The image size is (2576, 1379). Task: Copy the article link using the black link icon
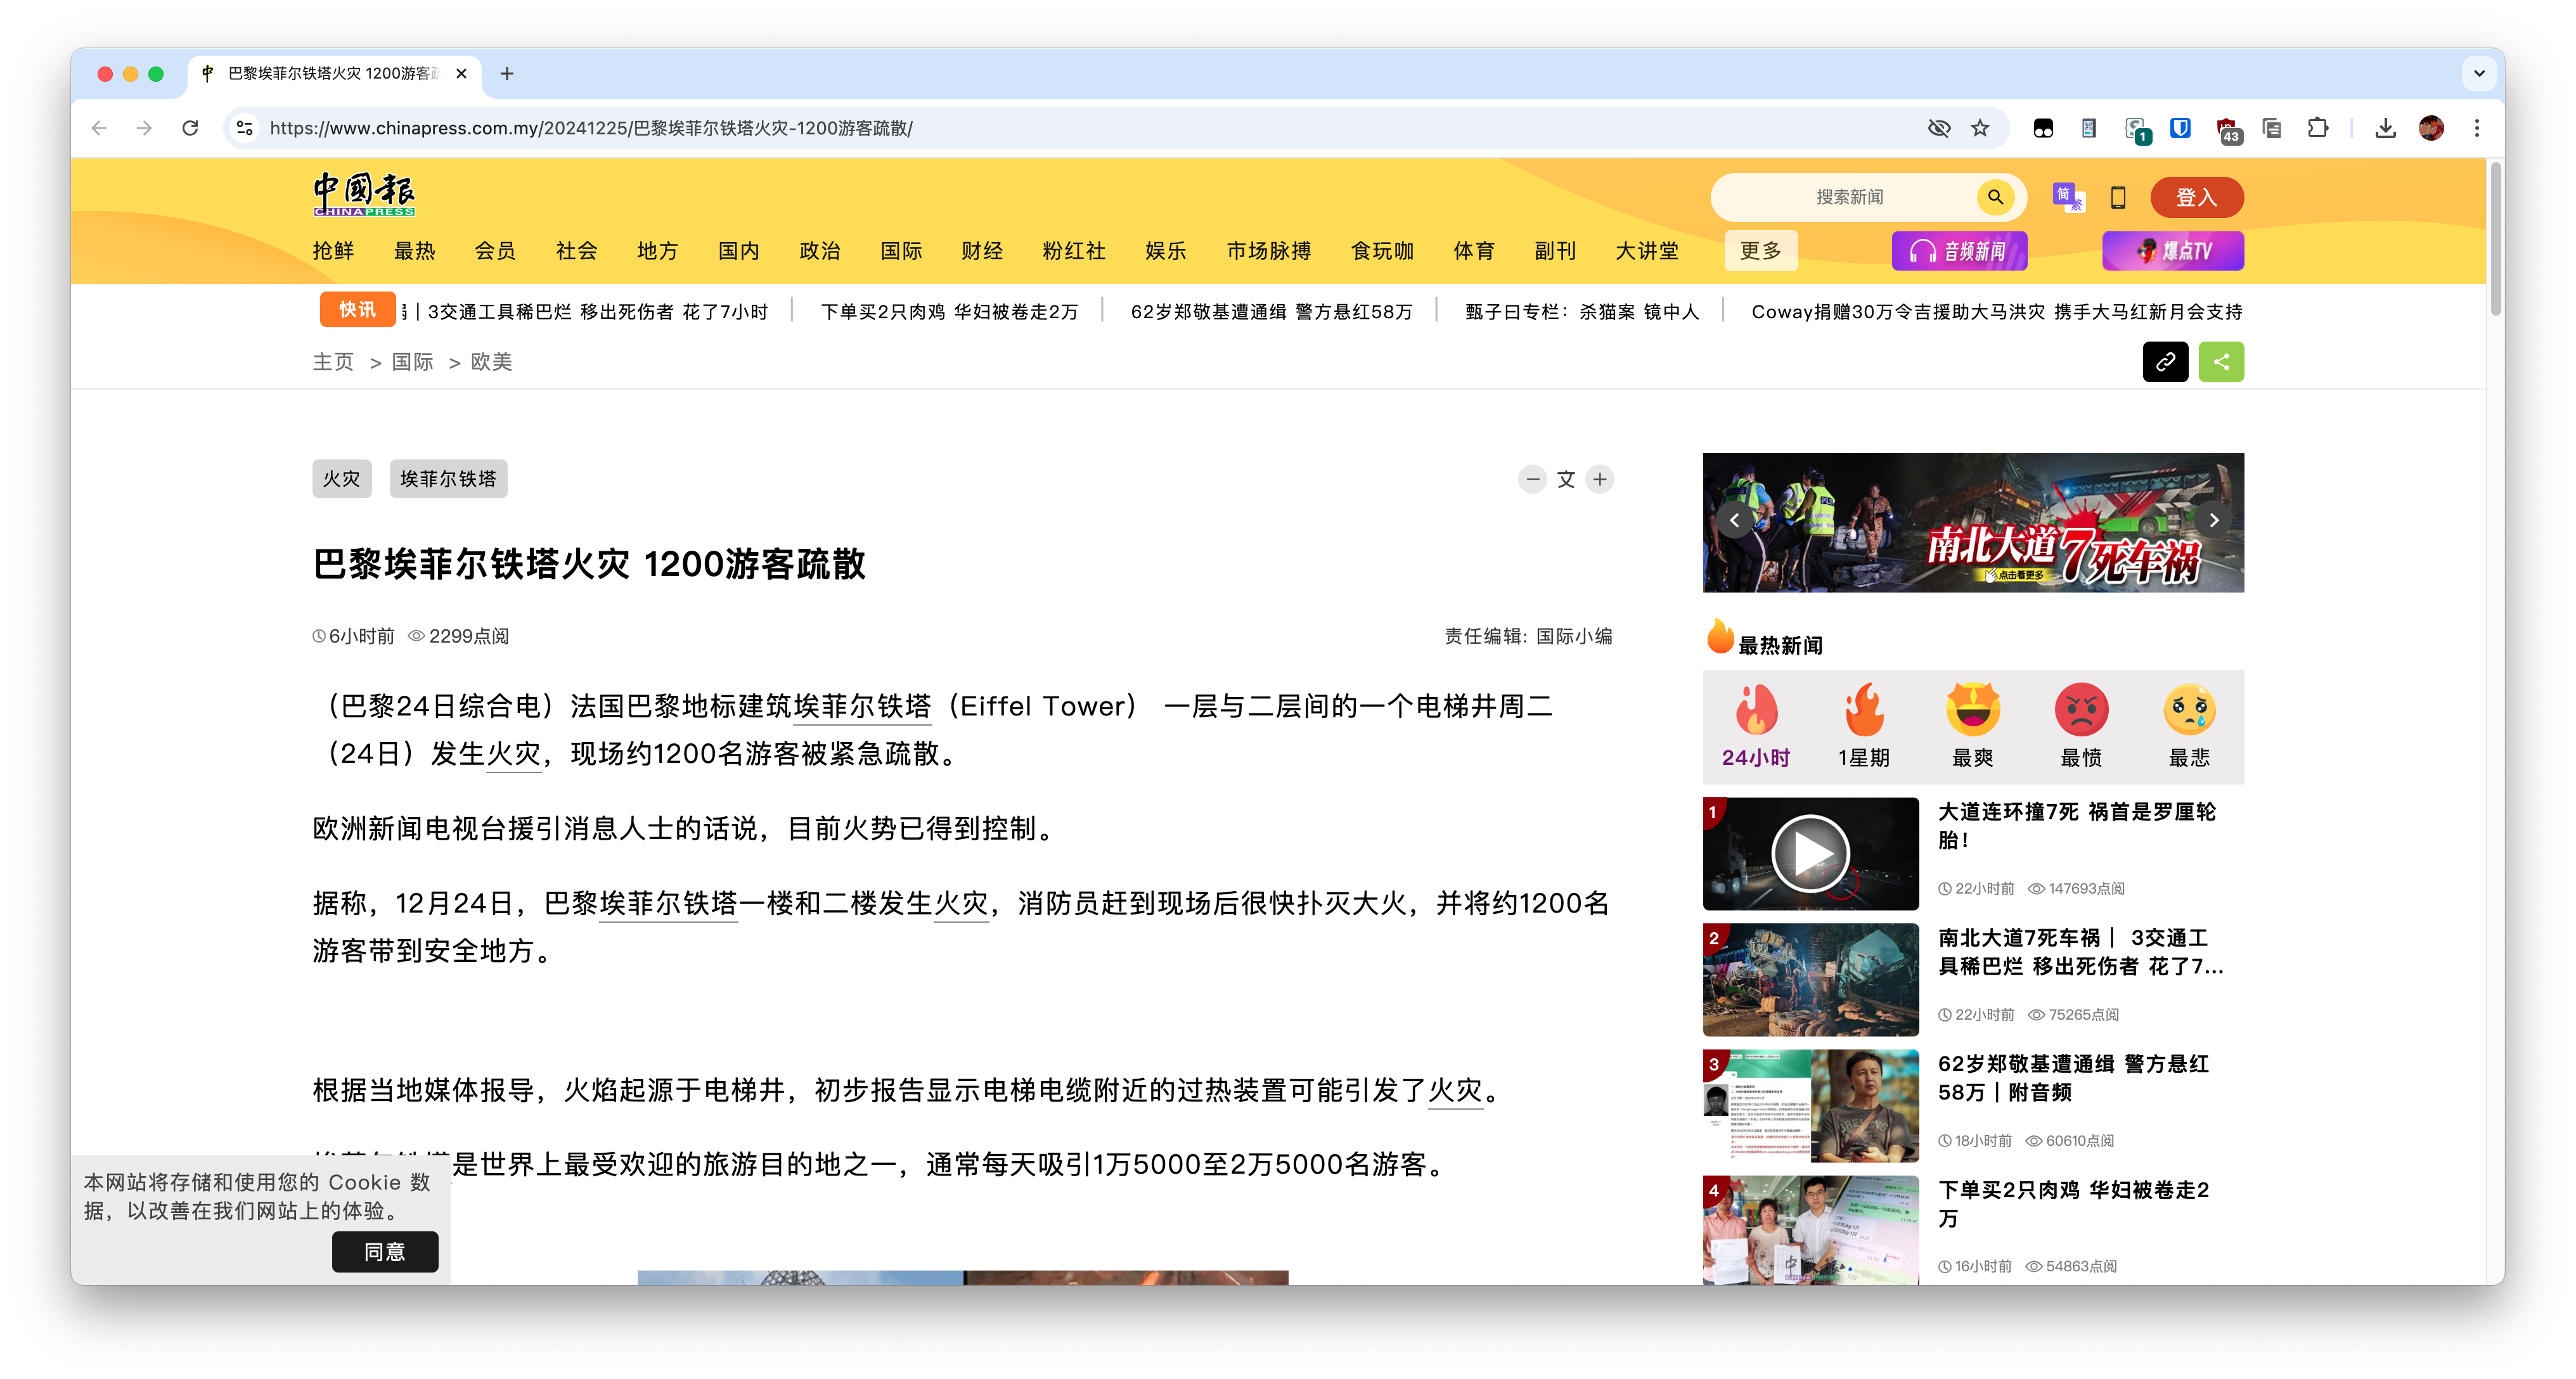[x=2165, y=361]
